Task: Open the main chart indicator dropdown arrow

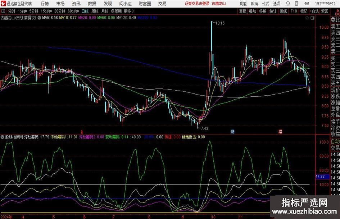Action: coord(39,18)
